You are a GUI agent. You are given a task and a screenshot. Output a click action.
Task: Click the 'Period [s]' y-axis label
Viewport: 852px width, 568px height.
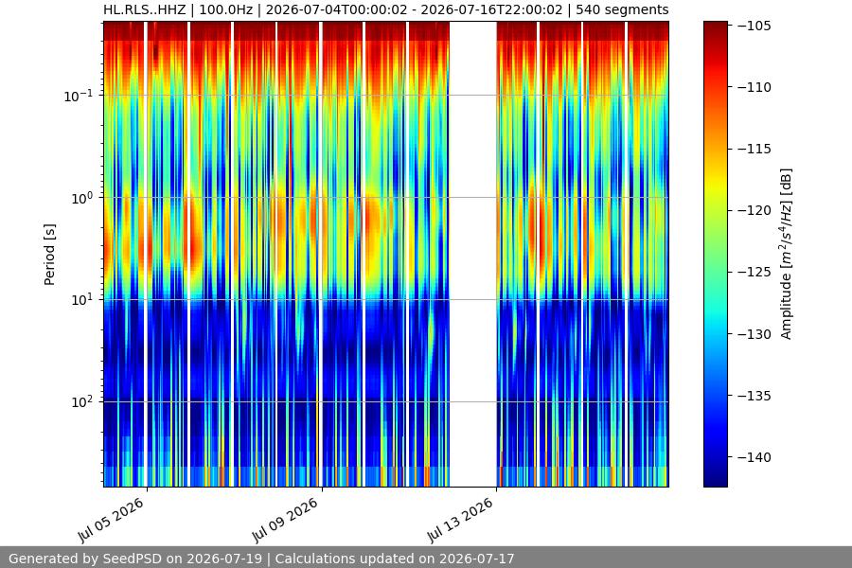(49, 255)
